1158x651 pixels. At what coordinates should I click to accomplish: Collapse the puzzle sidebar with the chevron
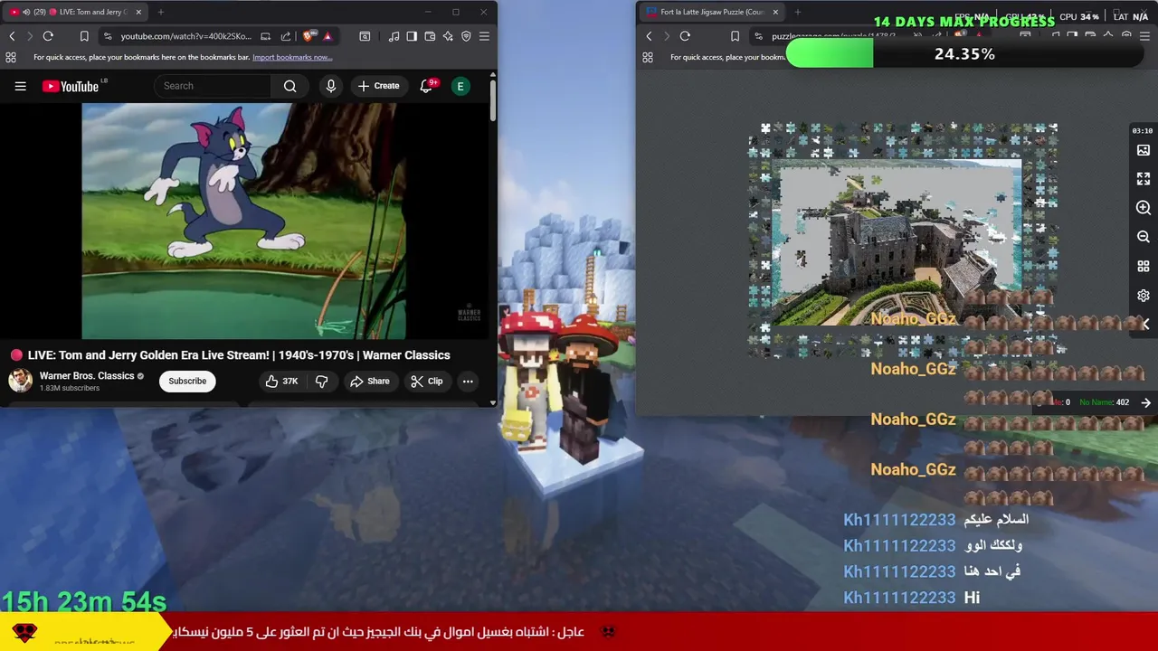coord(1146,324)
